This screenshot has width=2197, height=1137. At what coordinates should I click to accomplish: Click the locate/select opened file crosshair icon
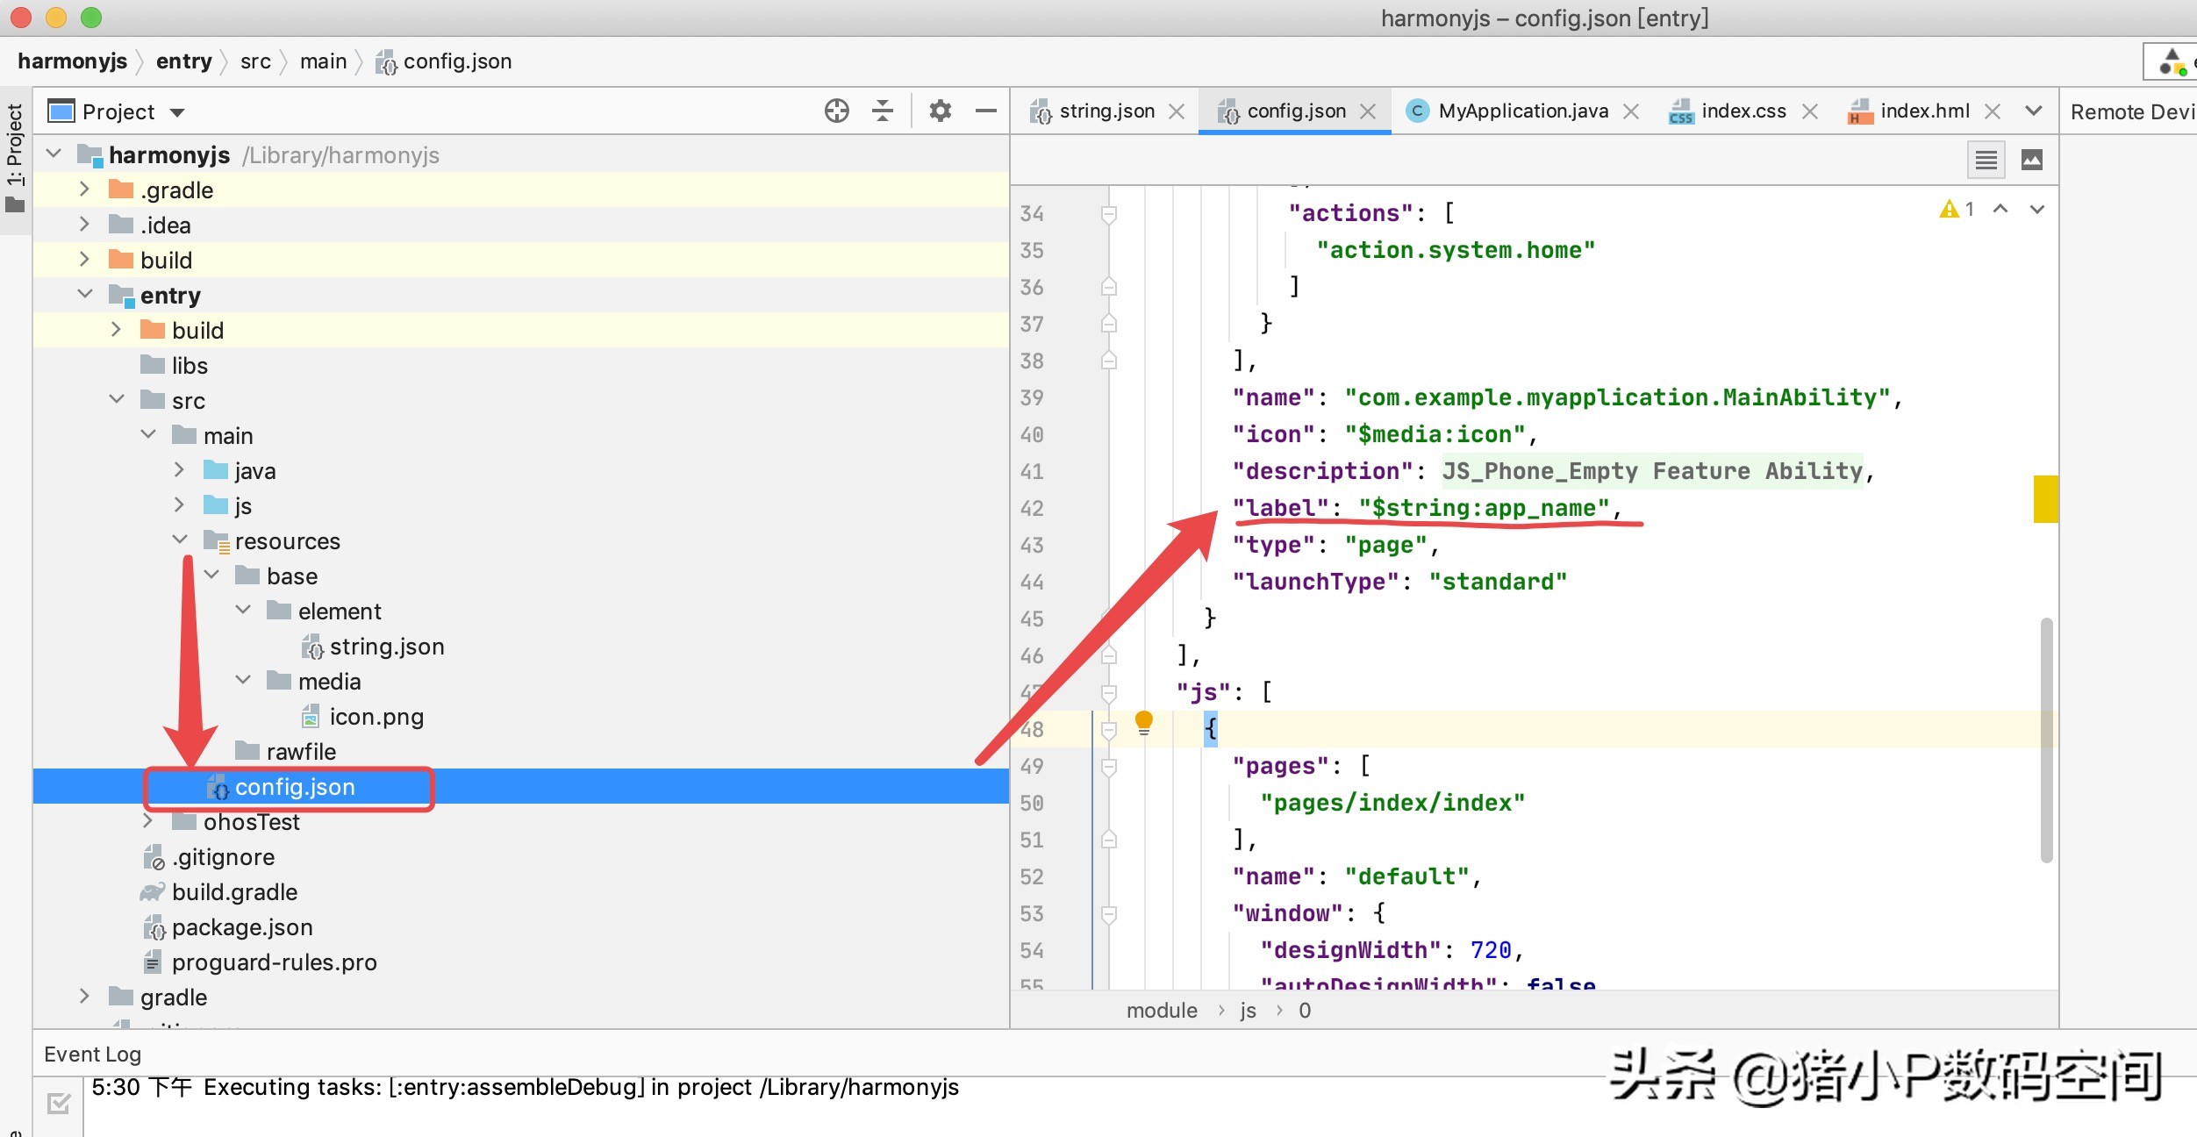(x=836, y=111)
